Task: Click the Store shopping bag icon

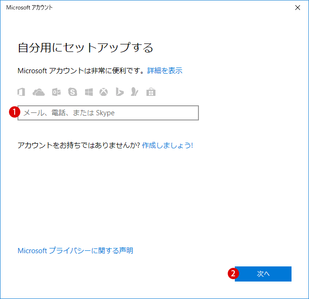Action: (x=151, y=92)
